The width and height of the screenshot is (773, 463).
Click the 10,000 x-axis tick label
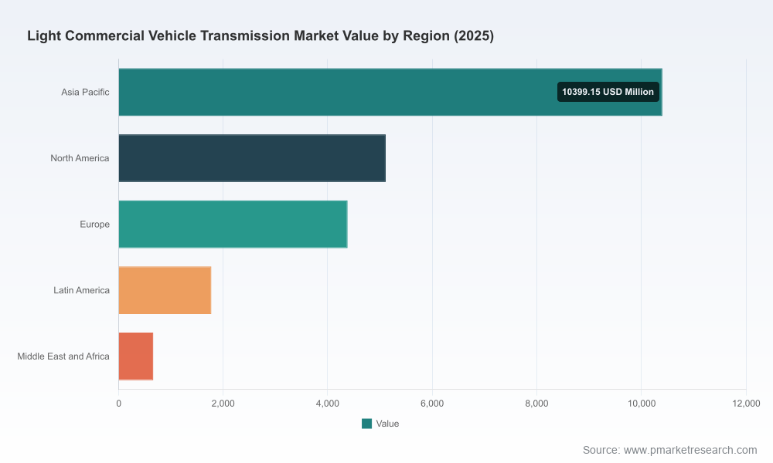click(x=642, y=404)
